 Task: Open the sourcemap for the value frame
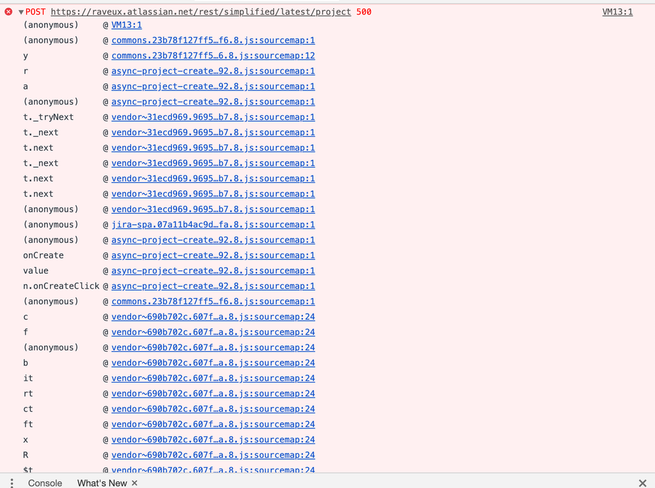(x=212, y=270)
